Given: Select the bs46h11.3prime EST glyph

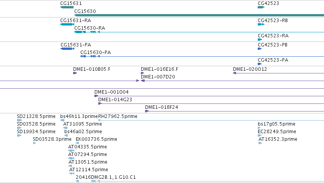Looking at the screenshot, I should [x=62, y=121].
